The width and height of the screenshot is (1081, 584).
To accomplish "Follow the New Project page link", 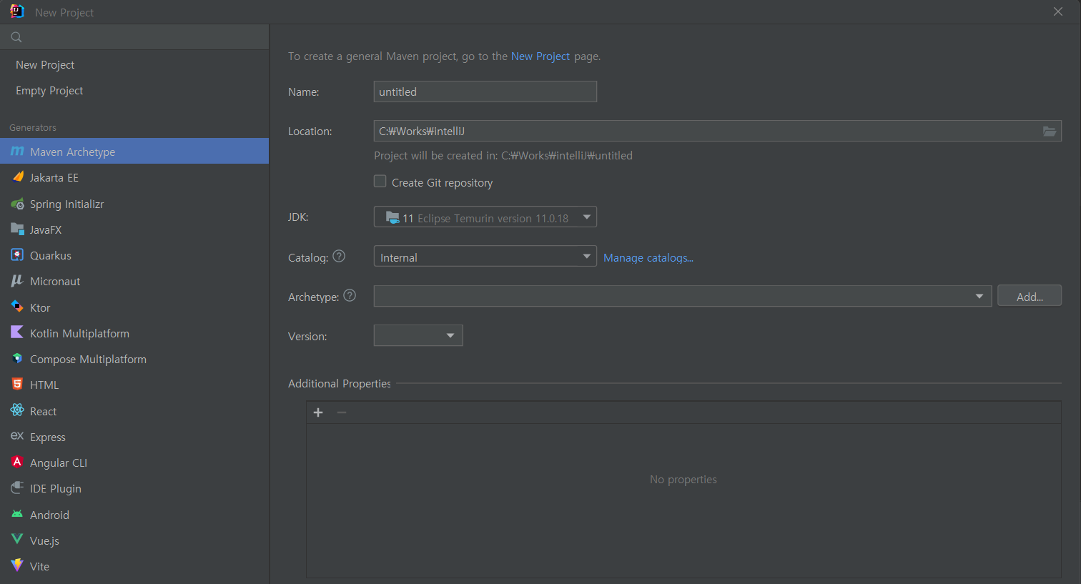I will tap(540, 56).
